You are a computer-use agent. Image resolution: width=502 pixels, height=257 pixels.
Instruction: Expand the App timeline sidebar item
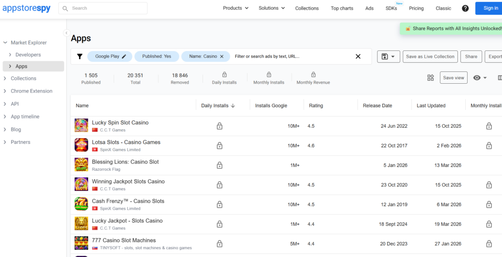pos(5,117)
